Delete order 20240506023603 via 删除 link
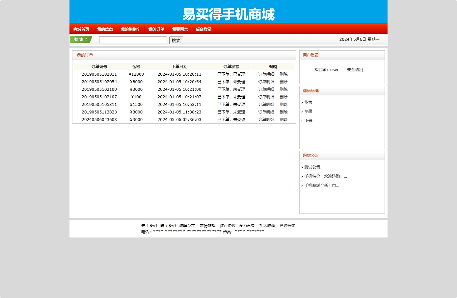The image size is (457, 298). (284, 119)
